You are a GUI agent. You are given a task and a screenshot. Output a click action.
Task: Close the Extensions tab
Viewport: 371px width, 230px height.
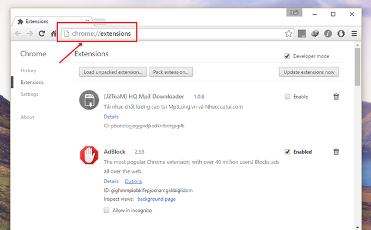coord(87,21)
